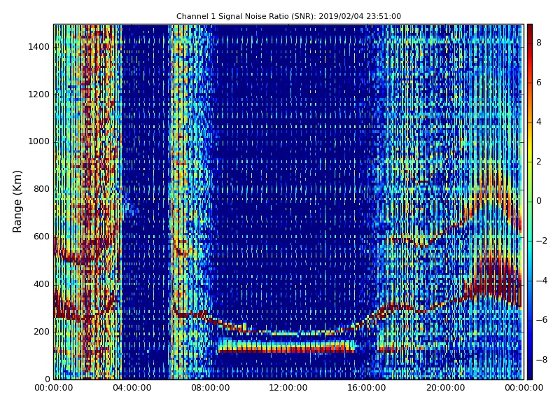Click the colorbar label 4
Screen dimensions: 560x420
[539, 122]
